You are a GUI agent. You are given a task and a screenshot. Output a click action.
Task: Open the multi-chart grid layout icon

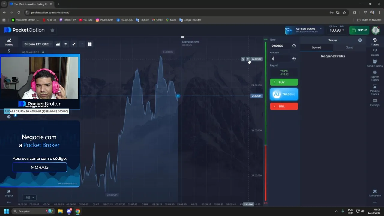(x=90, y=44)
